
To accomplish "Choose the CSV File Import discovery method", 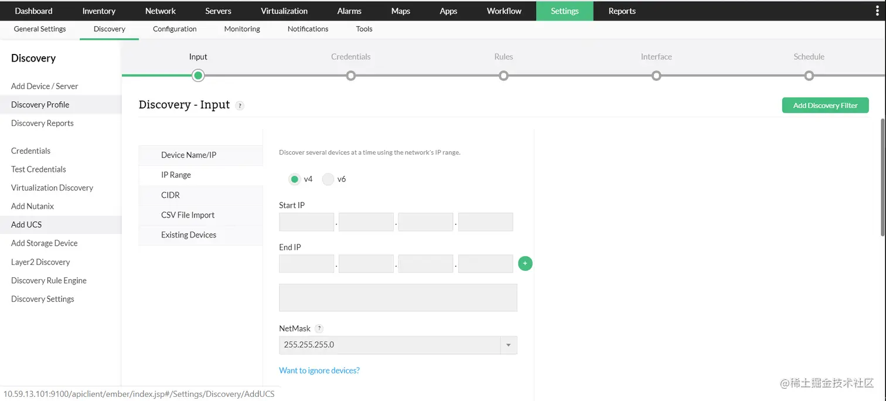I will [x=188, y=215].
